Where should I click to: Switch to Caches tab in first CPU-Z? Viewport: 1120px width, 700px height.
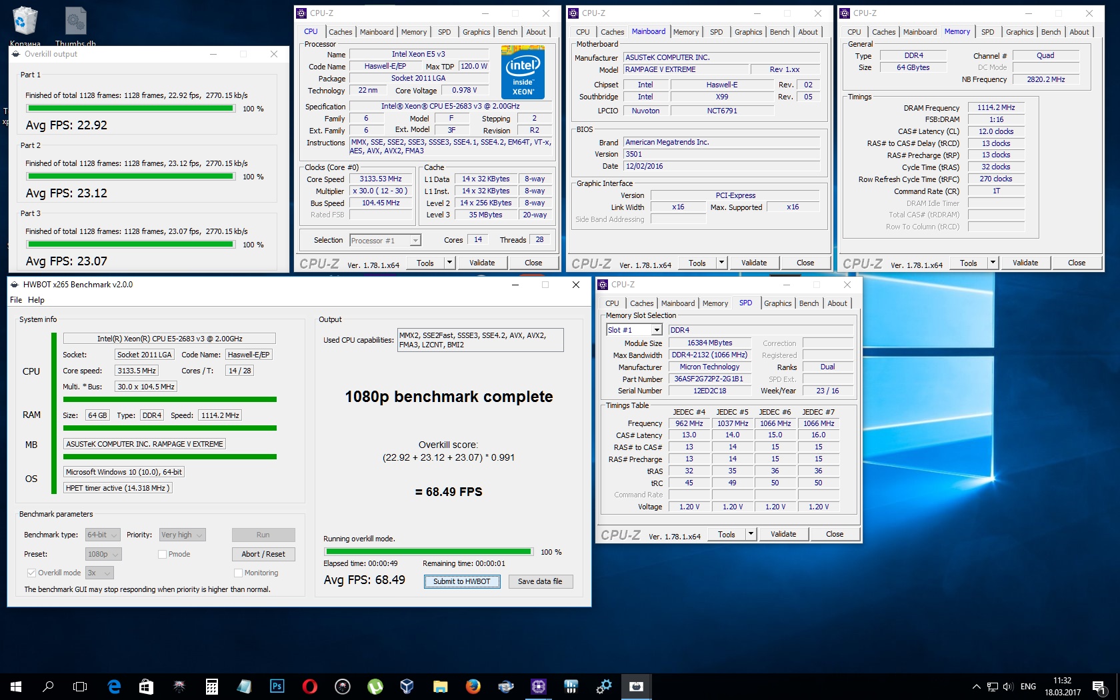pyautogui.click(x=340, y=32)
